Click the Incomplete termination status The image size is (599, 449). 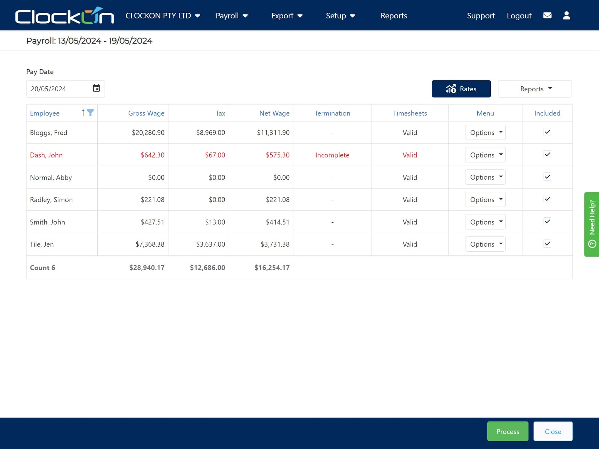332,155
